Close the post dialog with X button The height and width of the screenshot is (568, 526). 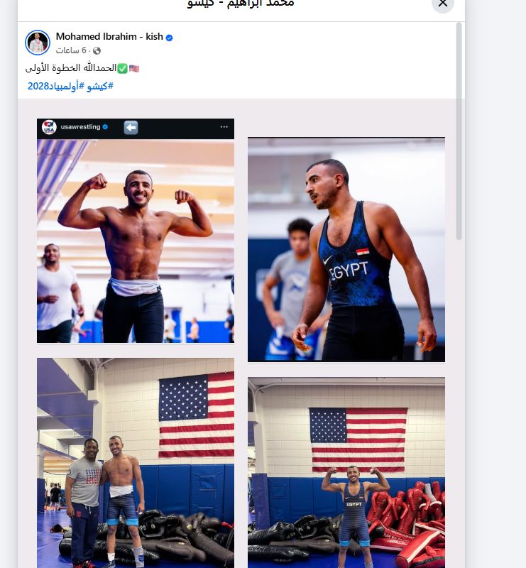point(443,4)
